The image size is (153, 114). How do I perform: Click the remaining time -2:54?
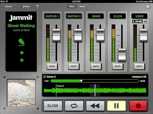(142, 81)
